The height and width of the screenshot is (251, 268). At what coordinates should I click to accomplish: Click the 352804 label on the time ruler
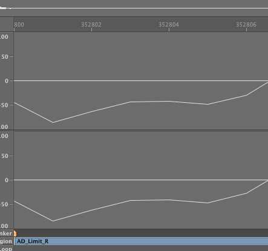[x=169, y=25]
